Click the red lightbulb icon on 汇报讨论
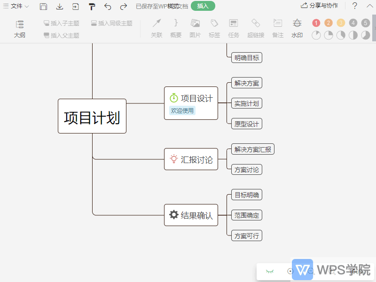 [174, 159]
